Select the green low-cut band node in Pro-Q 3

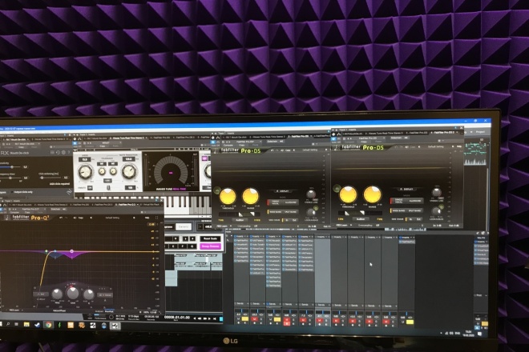pyautogui.click(x=46, y=251)
